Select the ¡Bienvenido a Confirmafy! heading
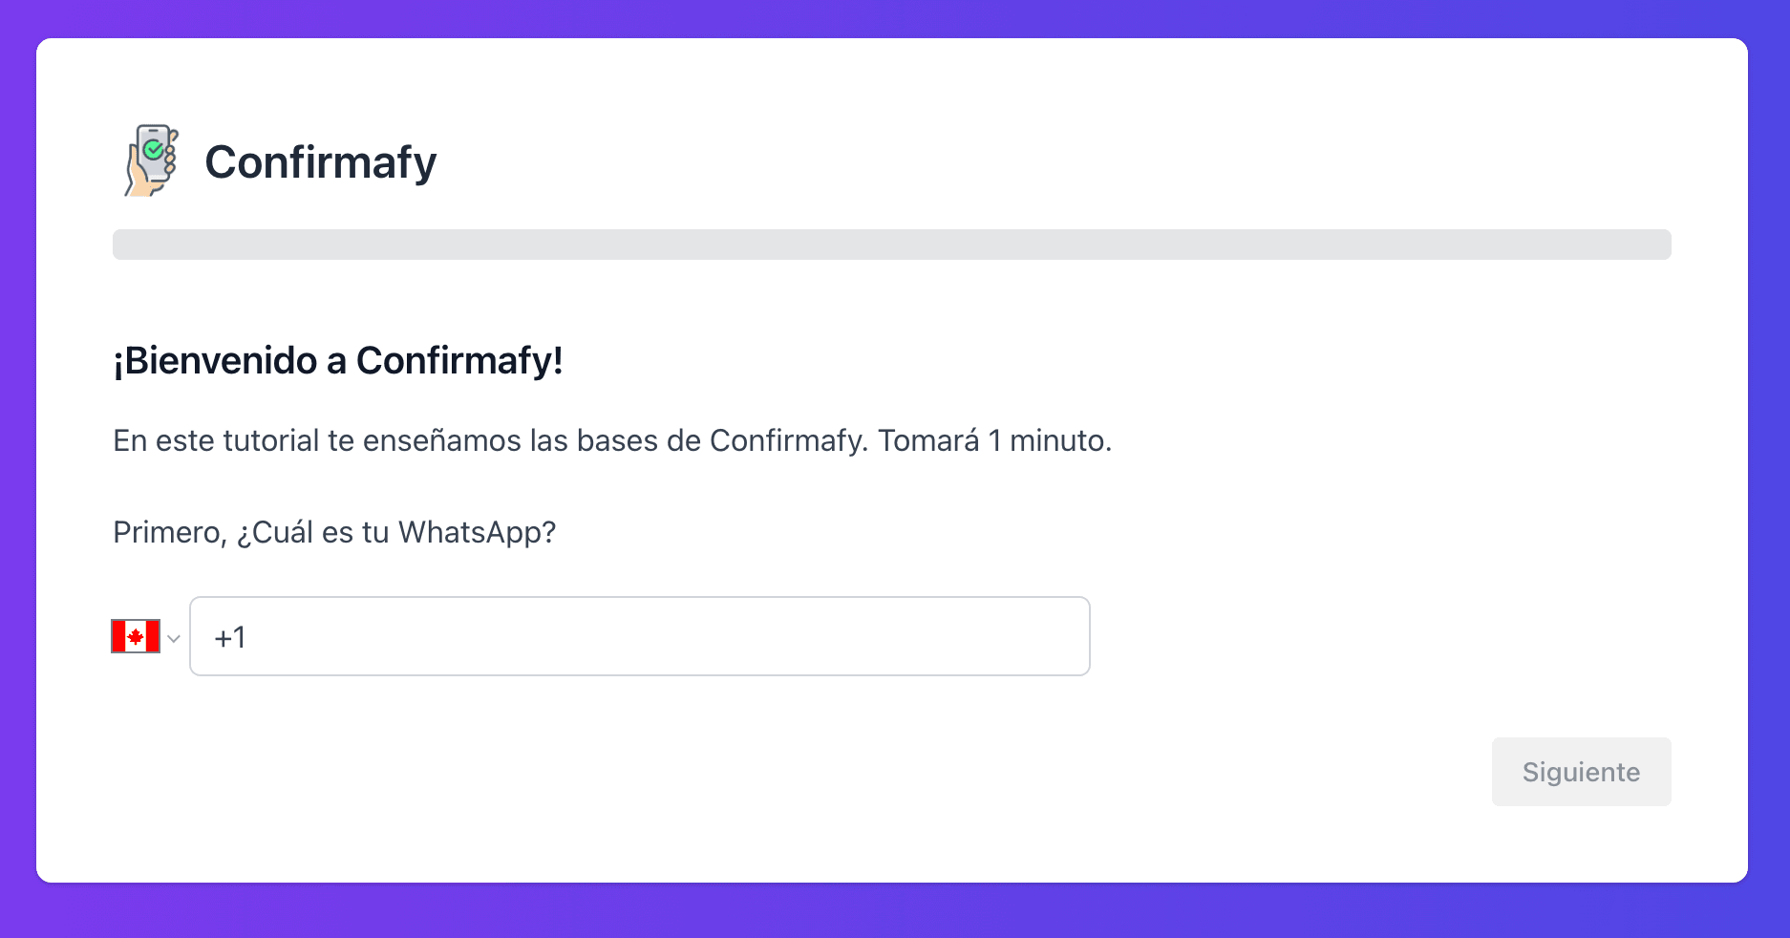Viewport: 1790px width, 938px height. (x=338, y=361)
